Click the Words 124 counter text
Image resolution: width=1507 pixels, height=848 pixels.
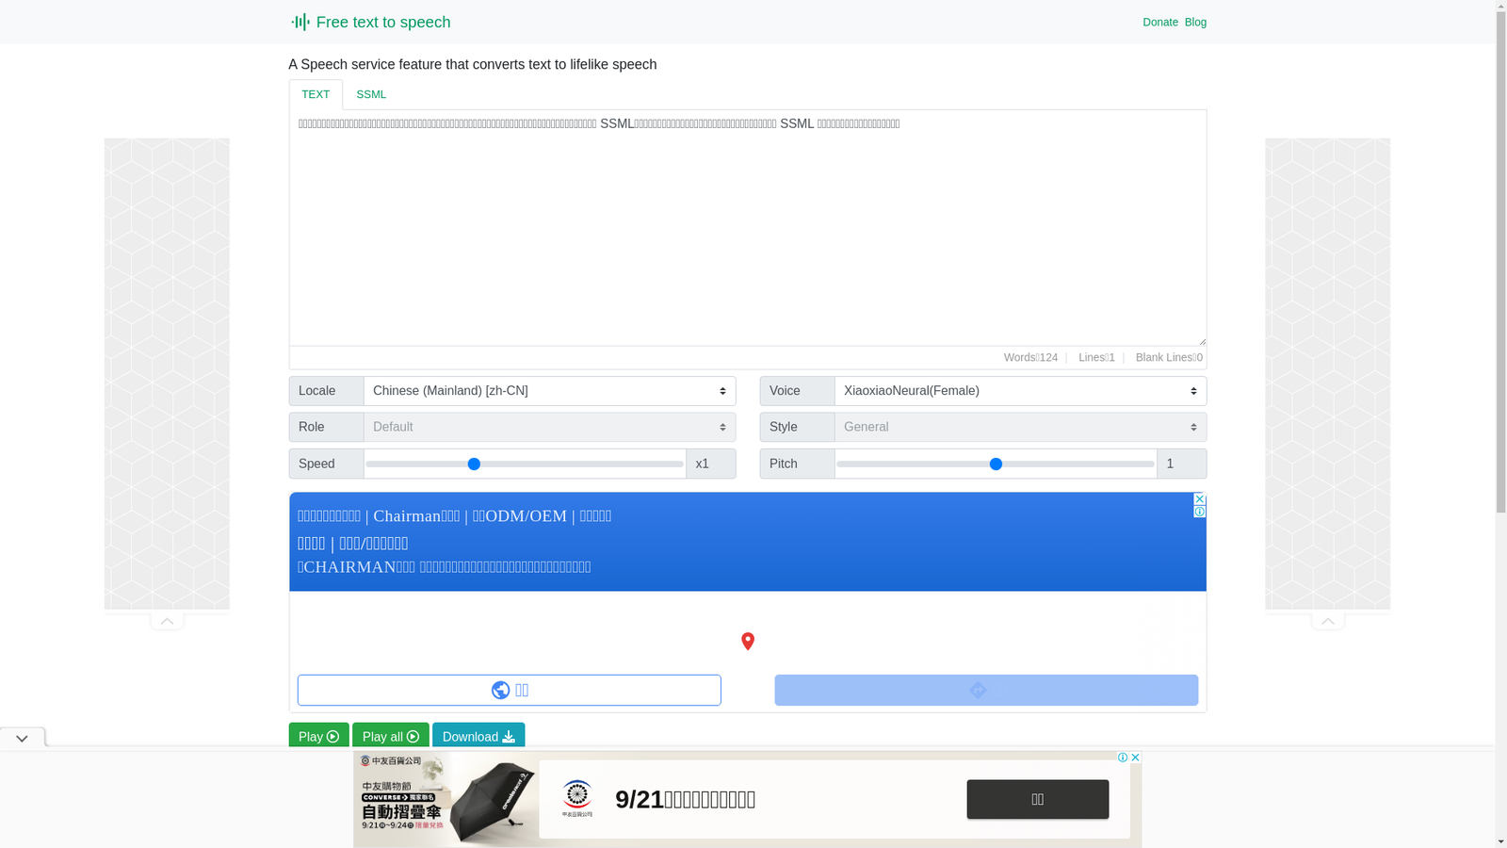[x=1030, y=357]
